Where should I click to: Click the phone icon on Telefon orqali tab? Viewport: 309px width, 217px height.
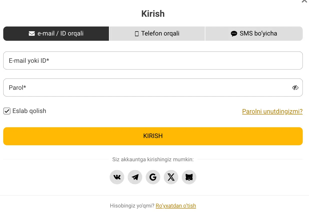pyautogui.click(x=136, y=33)
